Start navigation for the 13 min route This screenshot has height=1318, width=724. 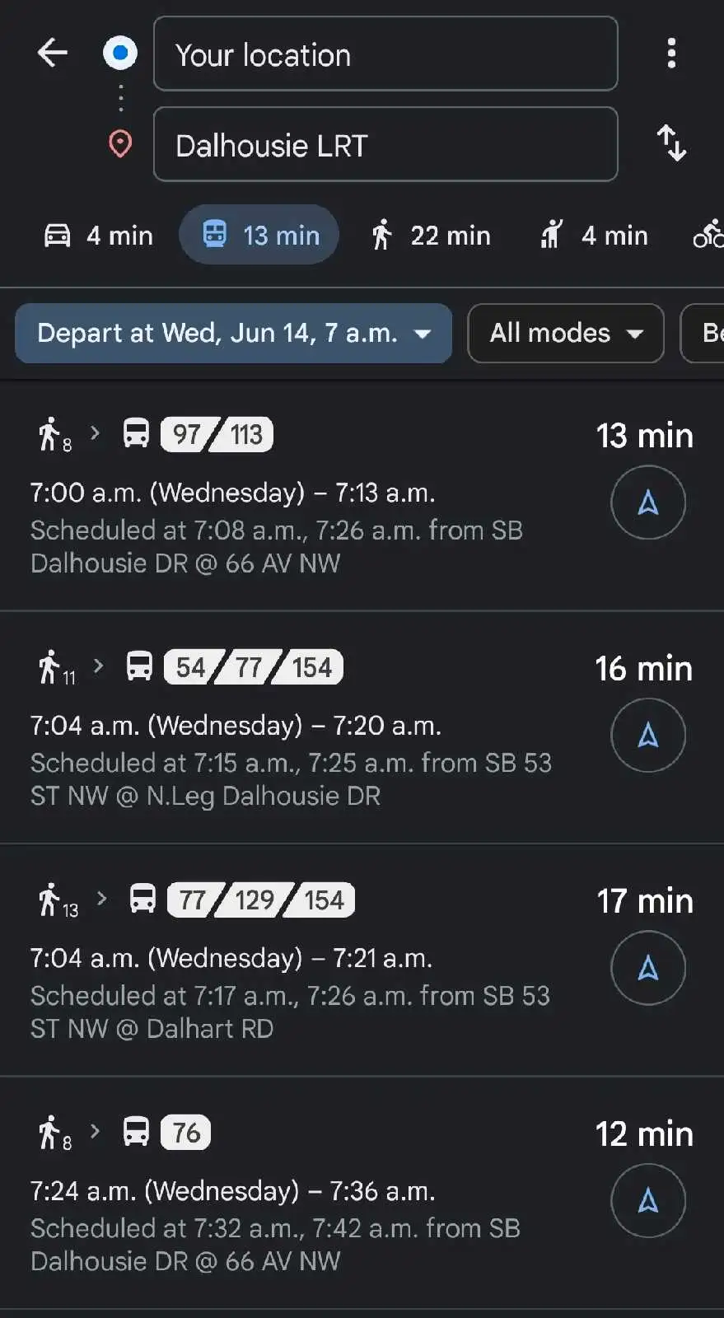tap(648, 502)
